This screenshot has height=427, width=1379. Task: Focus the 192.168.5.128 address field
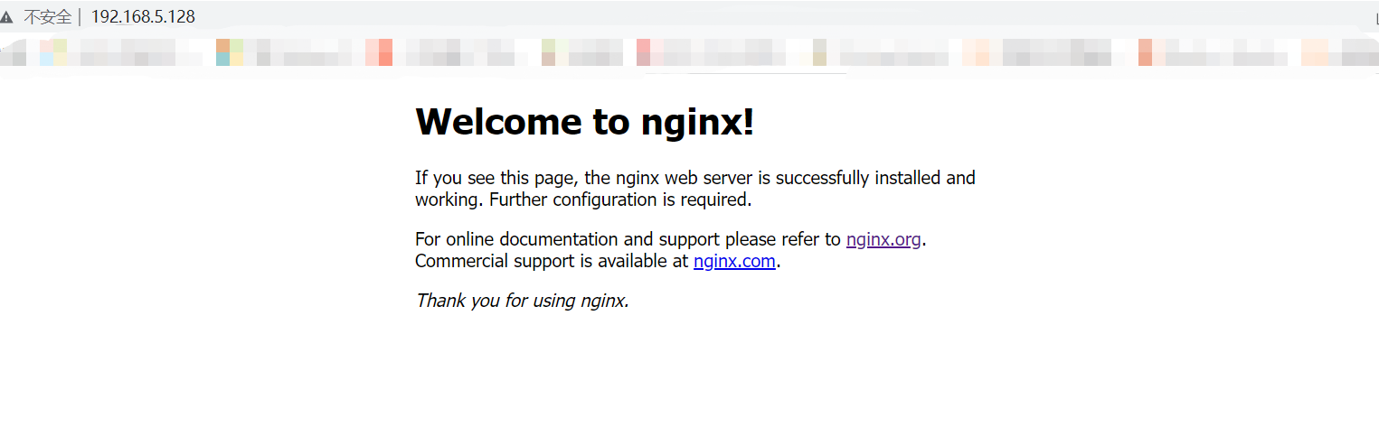(x=143, y=17)
